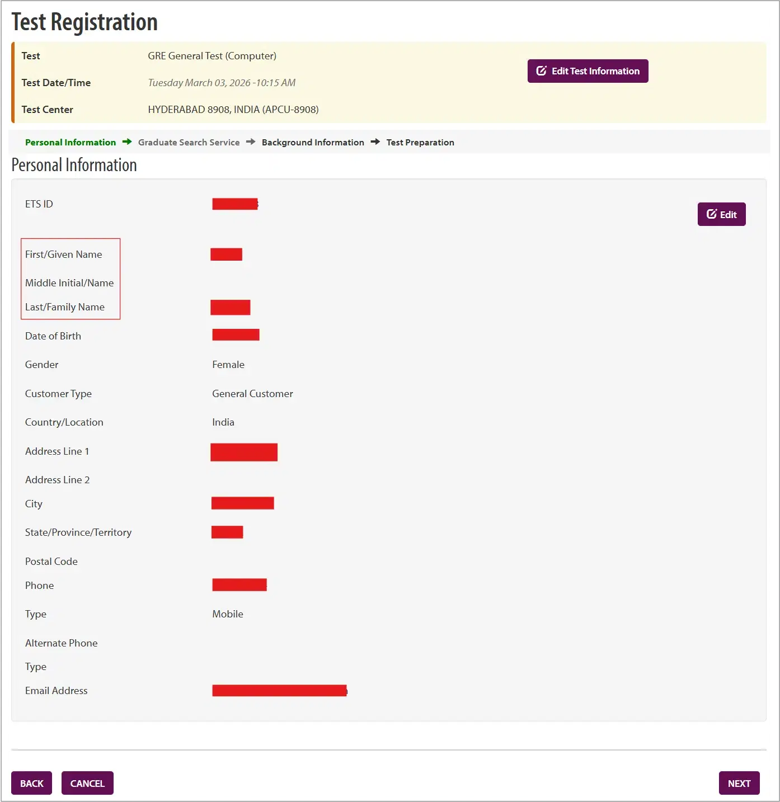Click the Test Date/Time entry

[x=222, y=82]
